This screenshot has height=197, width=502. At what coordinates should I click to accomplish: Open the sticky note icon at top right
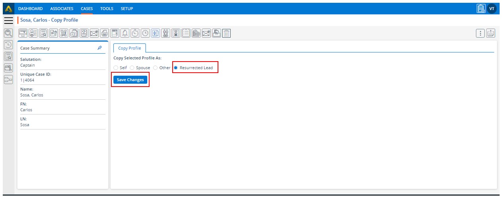491,33
